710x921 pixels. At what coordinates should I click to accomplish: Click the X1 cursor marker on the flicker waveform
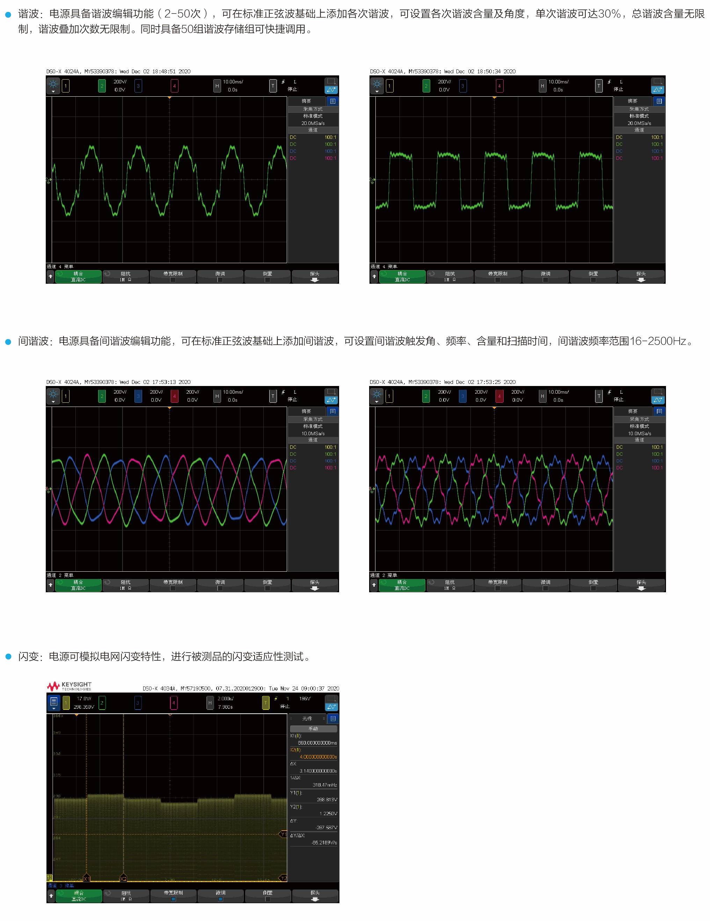(x=86, y=878)
